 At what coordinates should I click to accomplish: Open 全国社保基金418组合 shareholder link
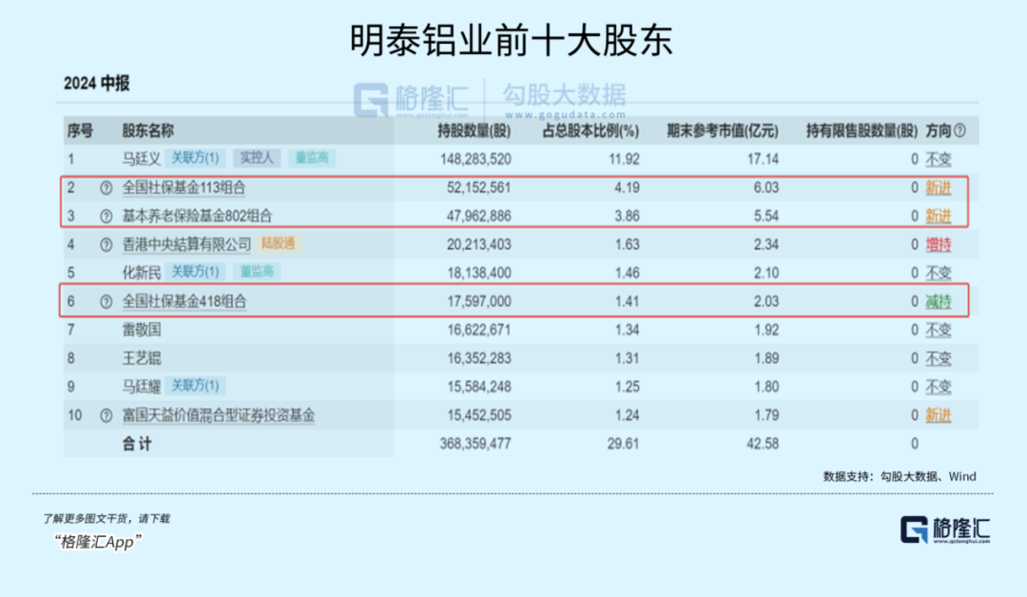coord(184,301)
